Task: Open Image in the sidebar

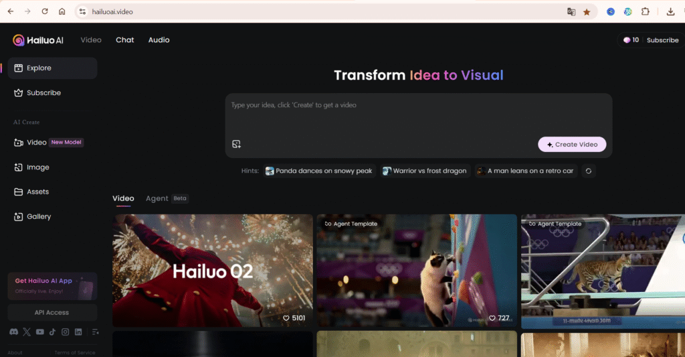Action: coord(52,167)
